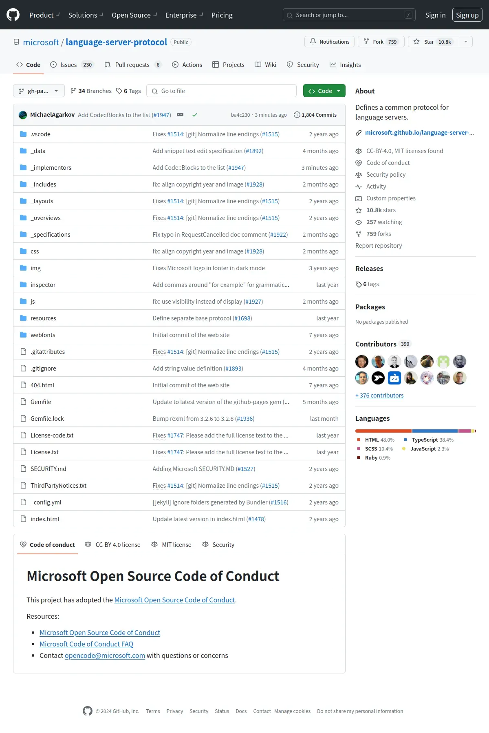The image size is (489, 733).
Task: Click the GitHub logo in the footer
Action: tap(88, 711)
